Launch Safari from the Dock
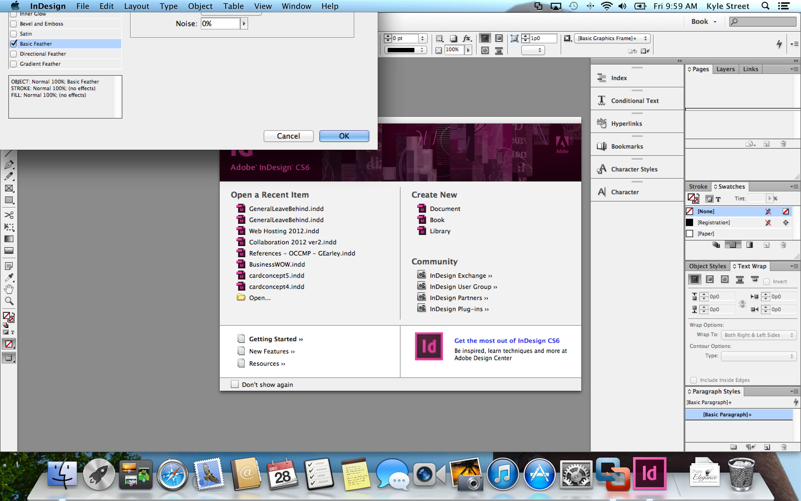This screenshot has height=501, width=801. pyautogui.click(x=172, y=475)
